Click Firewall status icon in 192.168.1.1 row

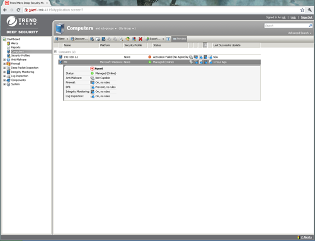(x=196, y=57)
